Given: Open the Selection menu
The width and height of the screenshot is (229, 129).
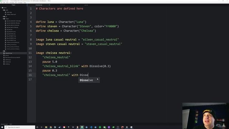Looking at the screenshot, I should 12,3.
